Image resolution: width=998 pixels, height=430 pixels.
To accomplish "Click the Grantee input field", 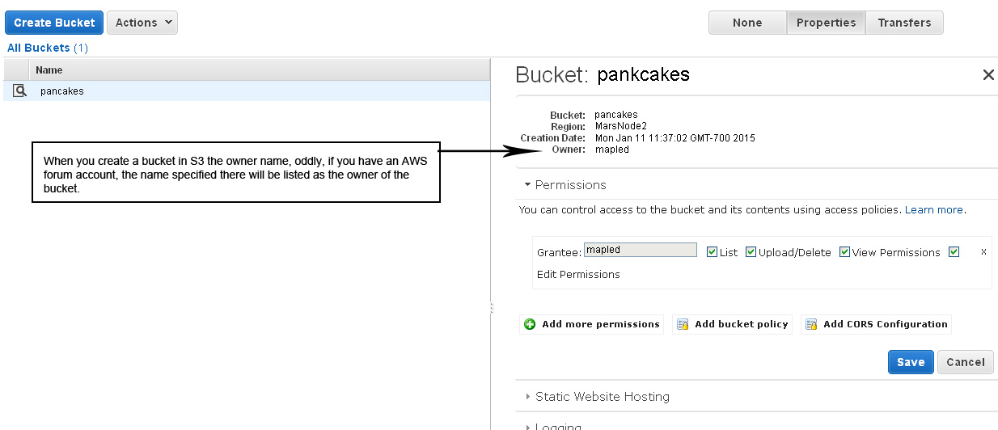I will [641, 250].
